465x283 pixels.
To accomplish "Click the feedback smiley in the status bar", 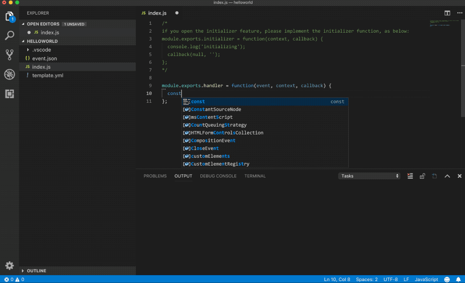I will [x=447, y=279].
